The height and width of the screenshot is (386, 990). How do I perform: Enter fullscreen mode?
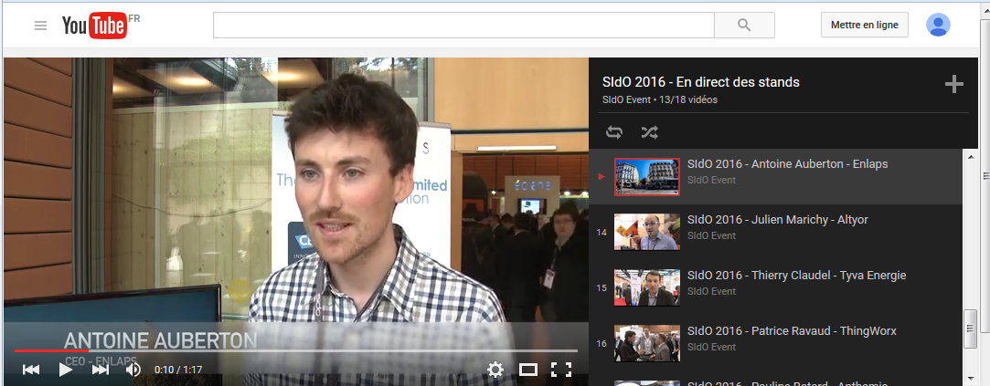(x=561, y=370)
